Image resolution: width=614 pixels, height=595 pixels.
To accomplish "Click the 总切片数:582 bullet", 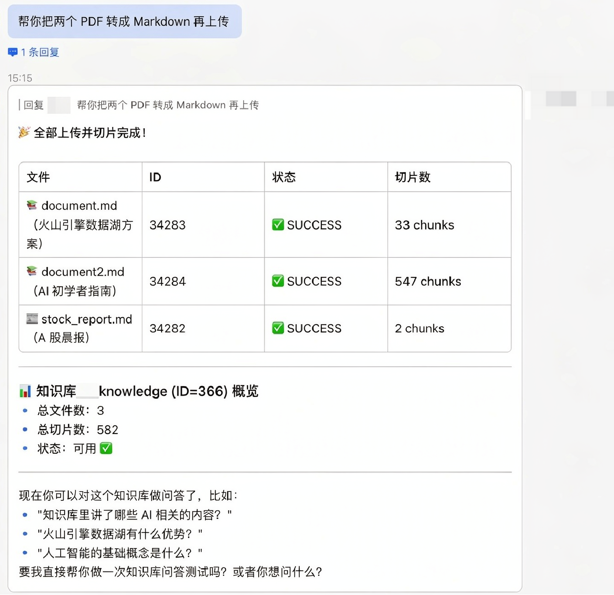I will click(x=78, y=430).
